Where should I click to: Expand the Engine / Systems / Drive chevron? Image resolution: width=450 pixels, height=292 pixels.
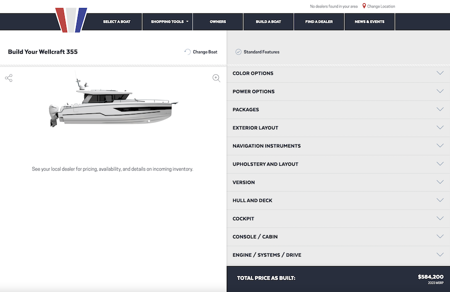pyautogui.click(x=440, y=255)
